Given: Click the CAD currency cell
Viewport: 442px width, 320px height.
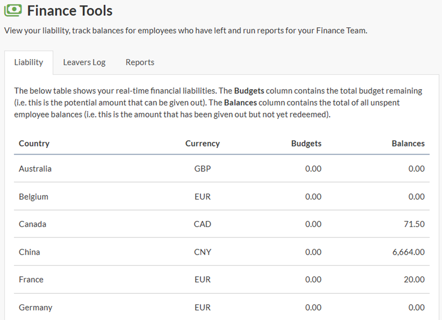Looking at the screenshot, I should click(x=202, y=224).
